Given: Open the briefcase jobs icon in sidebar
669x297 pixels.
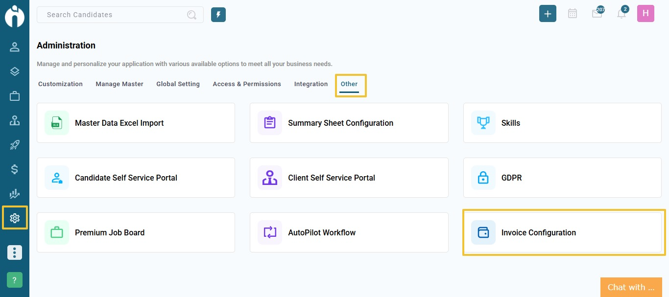Looking at the screenshot, I should coord(15,96).
